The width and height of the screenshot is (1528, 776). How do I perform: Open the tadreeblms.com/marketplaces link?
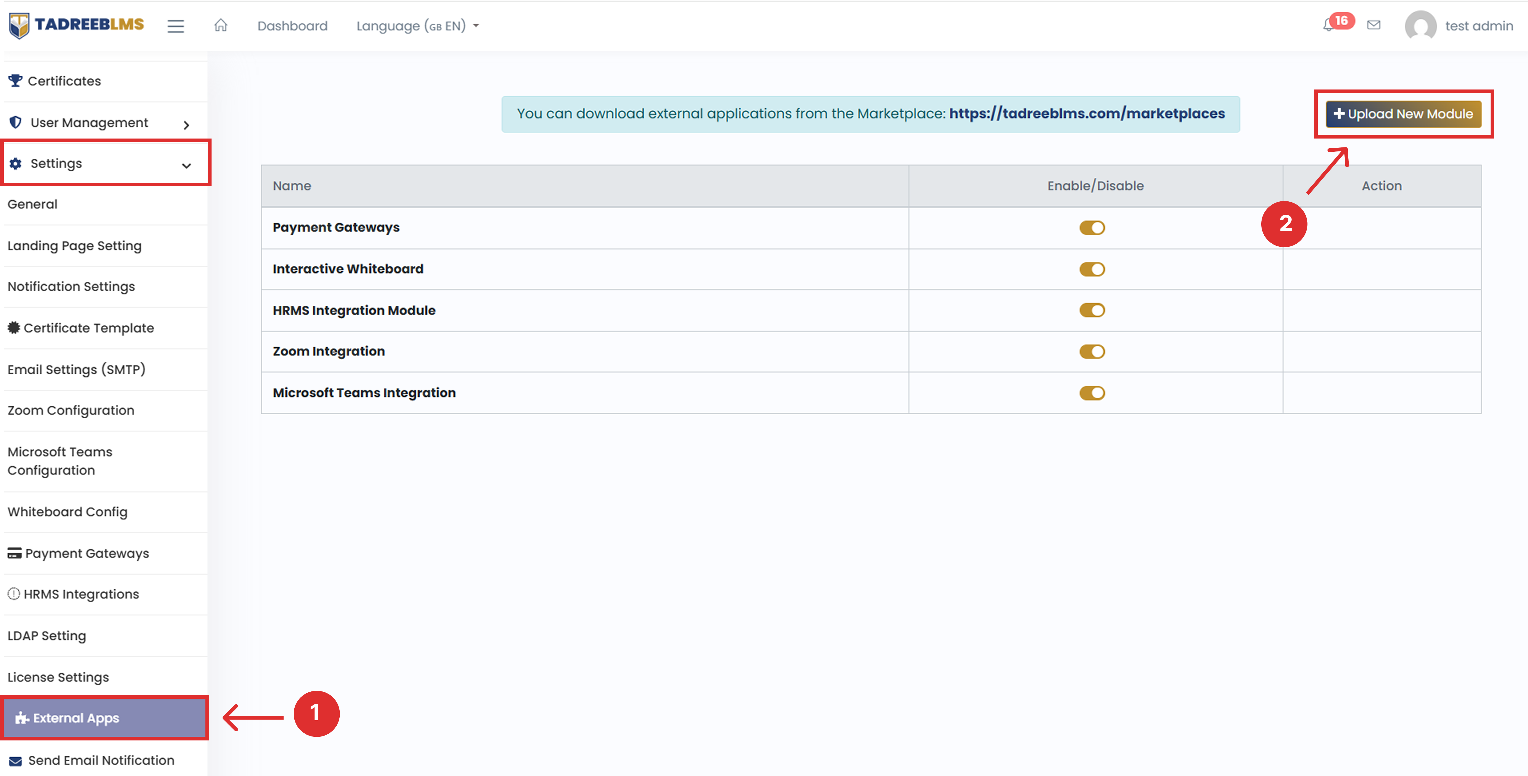[x=1087, y=113]
